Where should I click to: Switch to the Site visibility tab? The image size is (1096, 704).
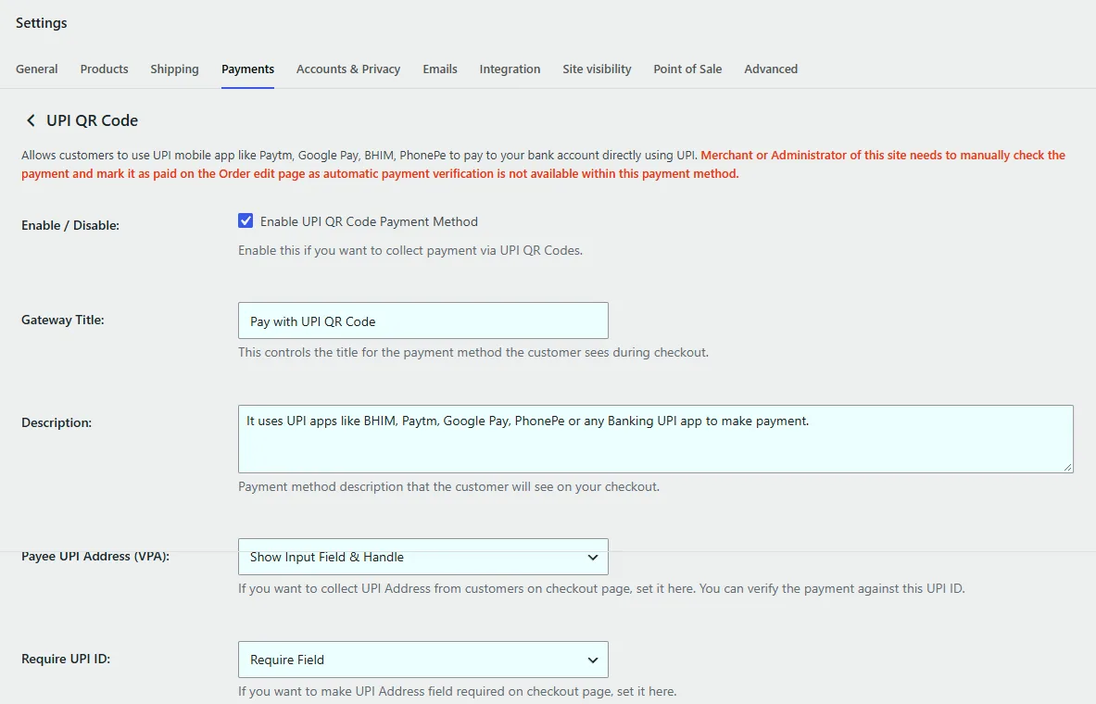click(x=597, y=69)
